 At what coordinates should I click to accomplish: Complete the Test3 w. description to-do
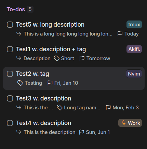click(10, 98)
